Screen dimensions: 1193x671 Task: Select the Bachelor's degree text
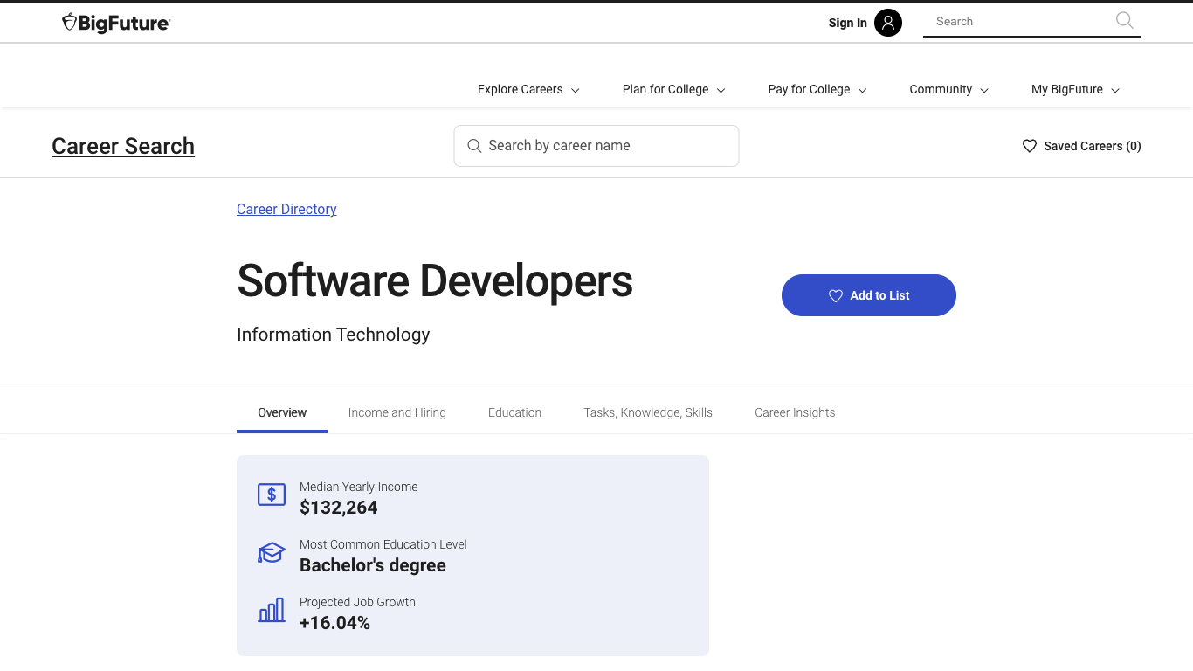(373, 565)
